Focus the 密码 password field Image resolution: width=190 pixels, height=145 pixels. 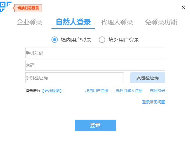click(x=95, y=65)
